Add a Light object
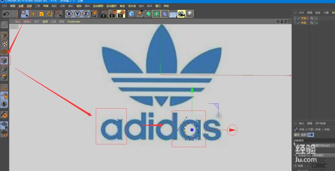Viewport: 335px width, 171px height. (190, 14)
